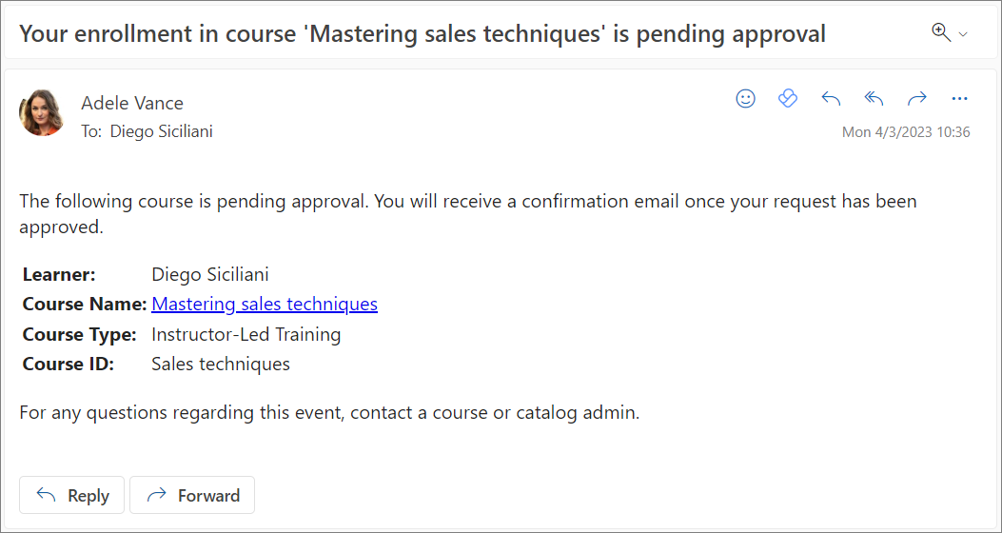Click the email subject line heading
This screenshot has height=533, width=1002.
[x=422, y=34]
